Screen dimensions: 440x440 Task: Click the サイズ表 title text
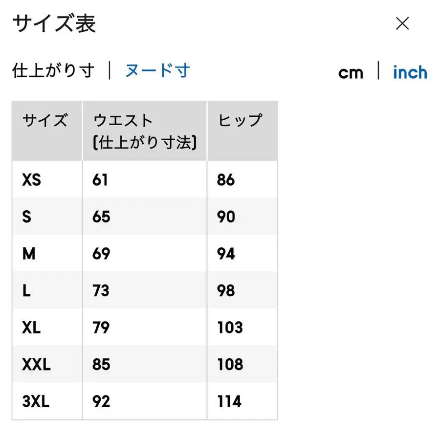[x=54, y=23]
